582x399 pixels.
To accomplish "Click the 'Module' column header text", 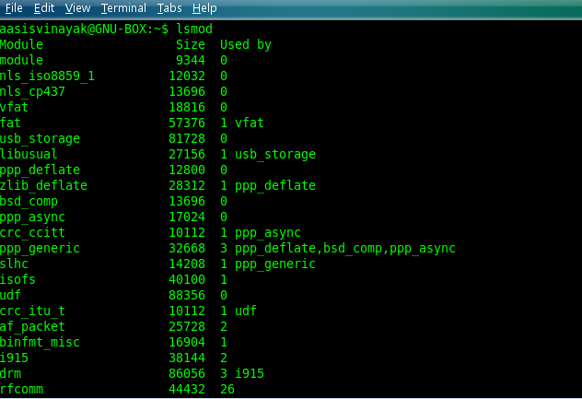I will tap(21, 44).
